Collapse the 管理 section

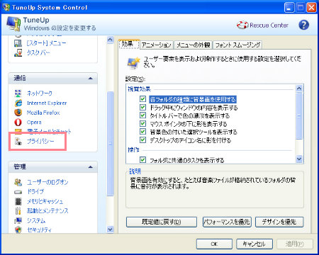(90, 167)
